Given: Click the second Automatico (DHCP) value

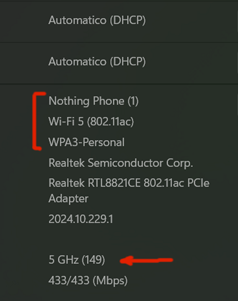Looking at the screenshot, I should tap(97, 62).
